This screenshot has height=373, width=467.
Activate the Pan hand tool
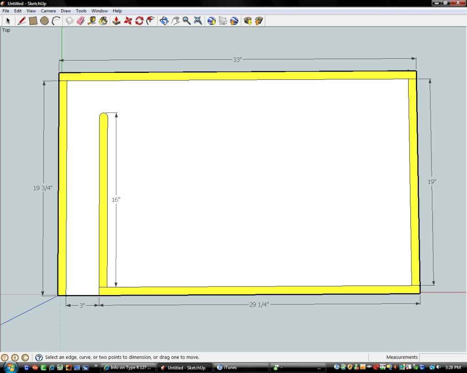(x=176, y=21)
